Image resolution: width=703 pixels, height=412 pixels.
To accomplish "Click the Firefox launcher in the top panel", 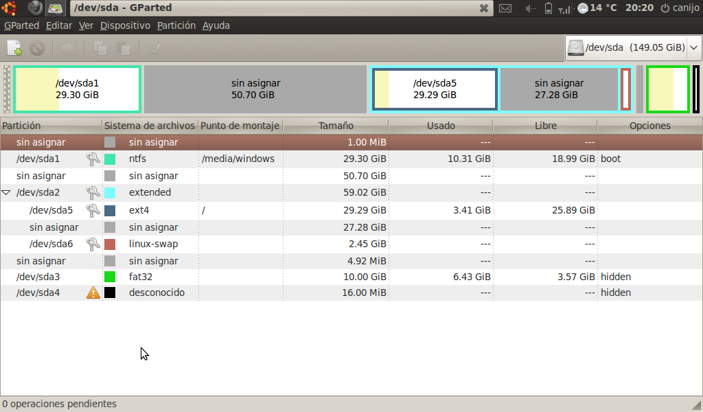I will pyautogui.click(x=35, y=8).
